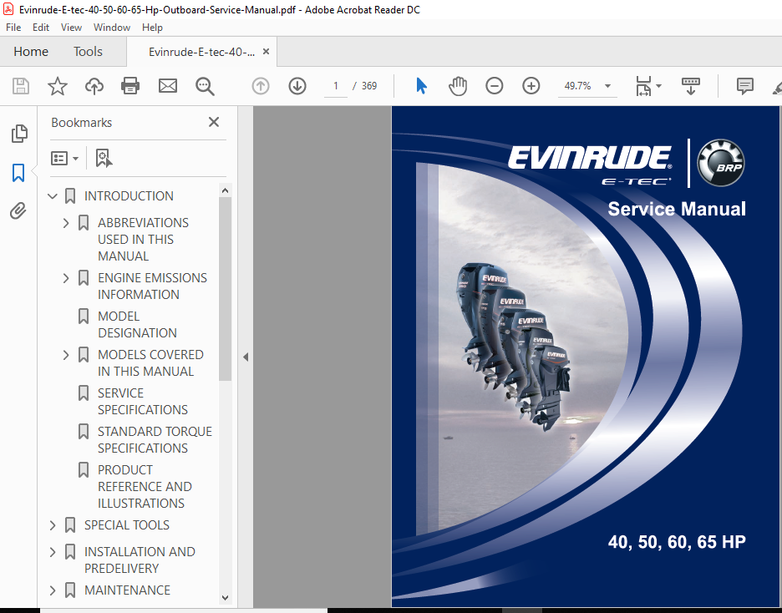The image size is (782, 613).
Task: Add the document to starred files
Action: 58,86
